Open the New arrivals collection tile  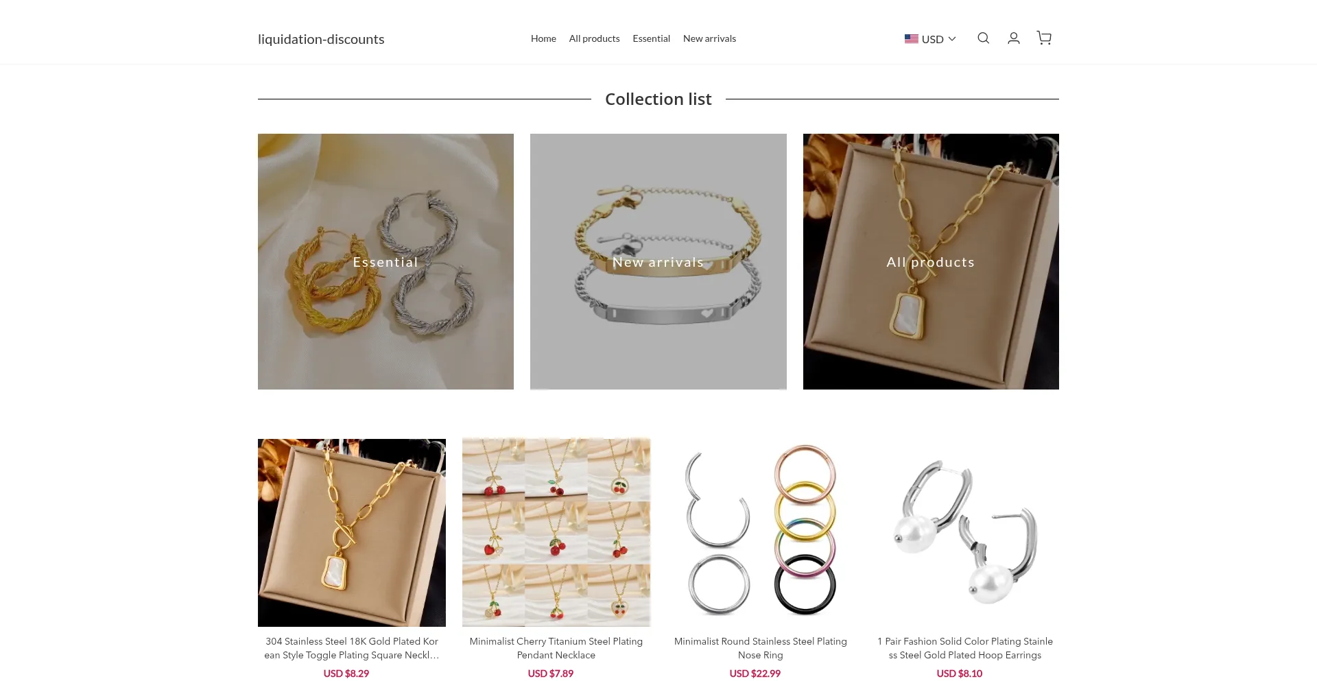(658, 261)
